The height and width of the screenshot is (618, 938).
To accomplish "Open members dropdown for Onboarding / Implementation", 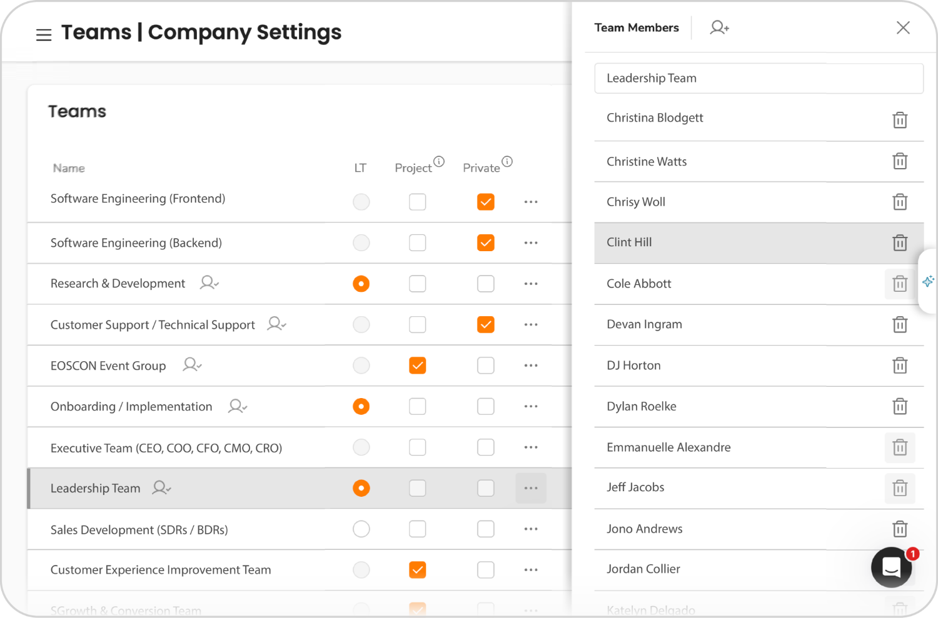I will click(x=237, y=406).
